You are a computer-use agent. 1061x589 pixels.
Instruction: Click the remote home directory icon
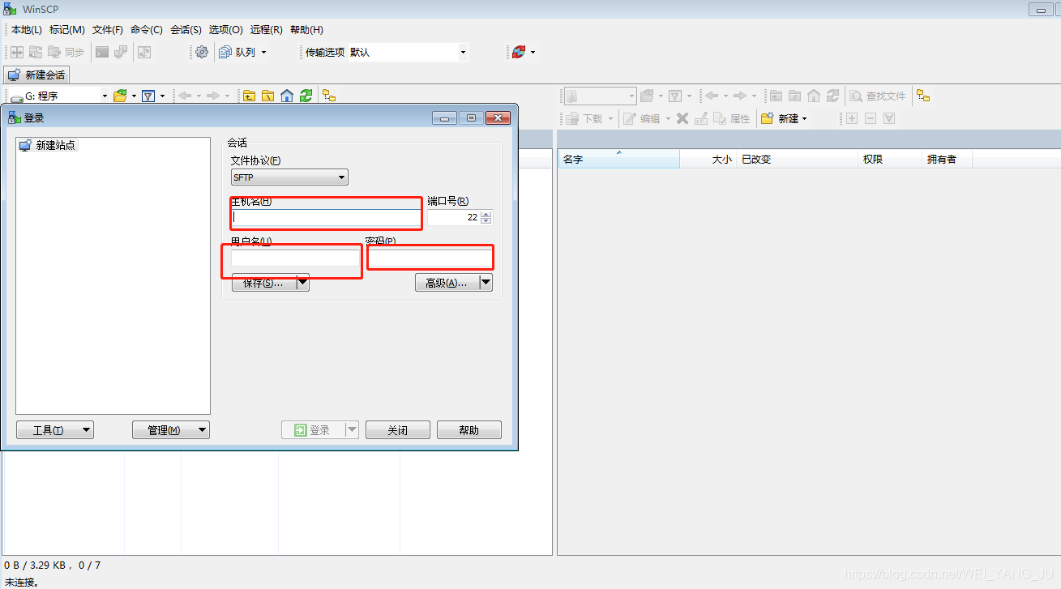pyautogui.click(x=814, y=96)
